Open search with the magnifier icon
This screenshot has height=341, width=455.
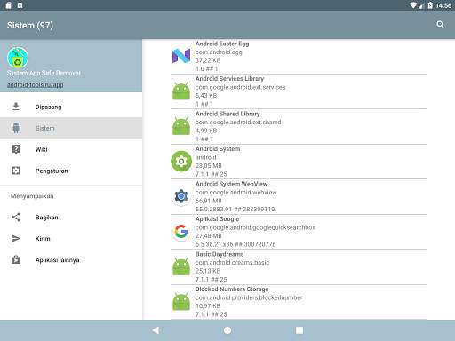[x=441, y=25]
